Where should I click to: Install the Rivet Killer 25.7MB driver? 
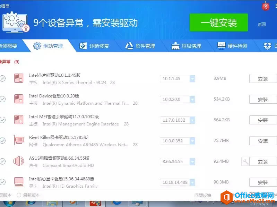[x=263, y=141]
